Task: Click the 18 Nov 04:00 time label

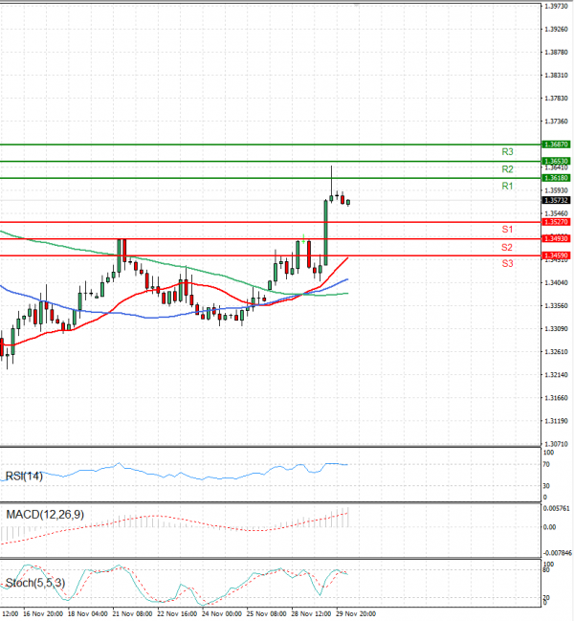Action: [87, 614]
